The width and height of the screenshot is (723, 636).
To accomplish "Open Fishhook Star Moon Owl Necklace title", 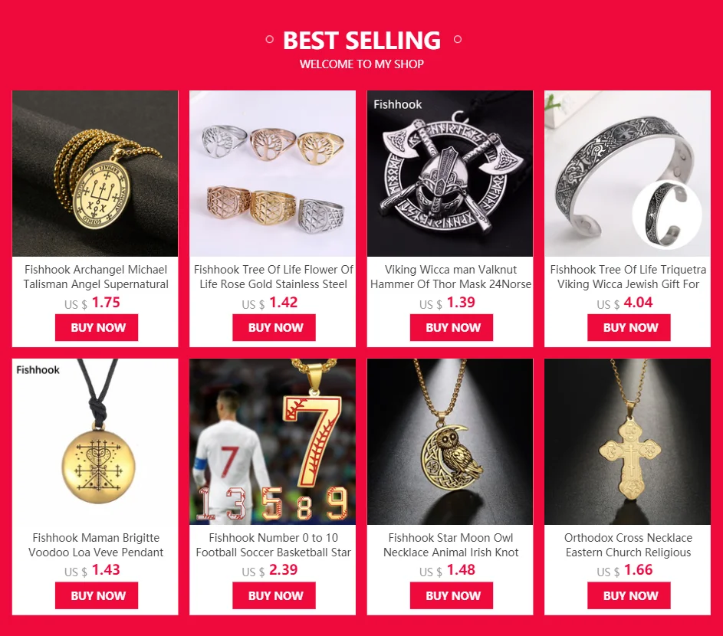I will (x=451, y=545).
